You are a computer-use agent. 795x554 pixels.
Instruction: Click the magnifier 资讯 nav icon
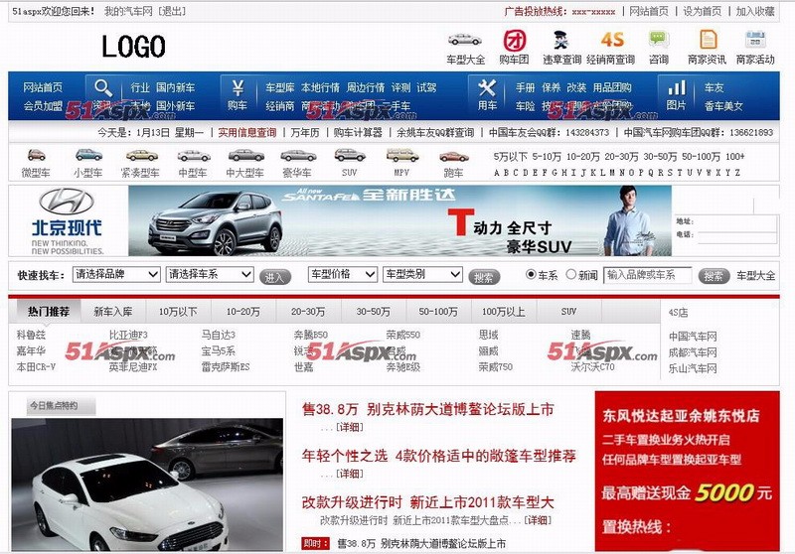coord(103,88)
